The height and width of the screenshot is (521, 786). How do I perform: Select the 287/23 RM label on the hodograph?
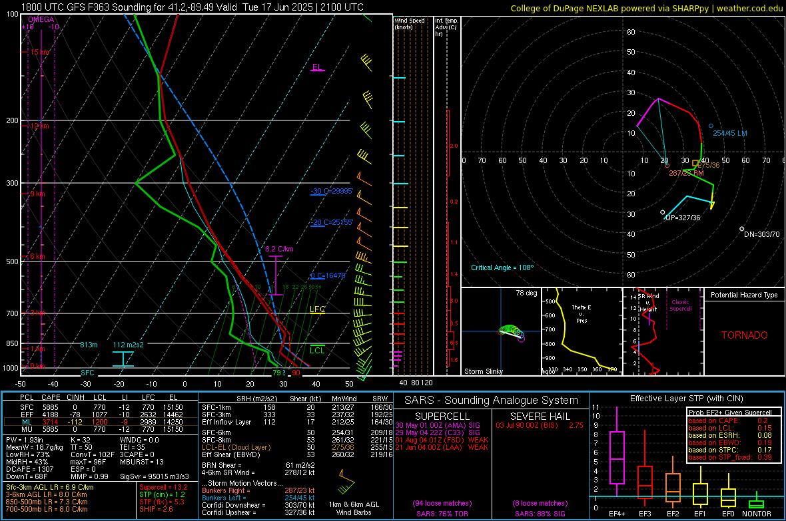pos(686,173)
